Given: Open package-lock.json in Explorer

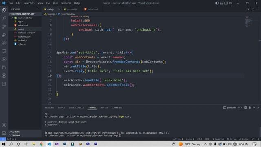Looking at the screenshot, I should tap(26, 33).
